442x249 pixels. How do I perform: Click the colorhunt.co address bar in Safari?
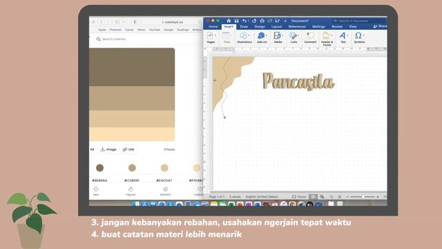click(172, 22)
